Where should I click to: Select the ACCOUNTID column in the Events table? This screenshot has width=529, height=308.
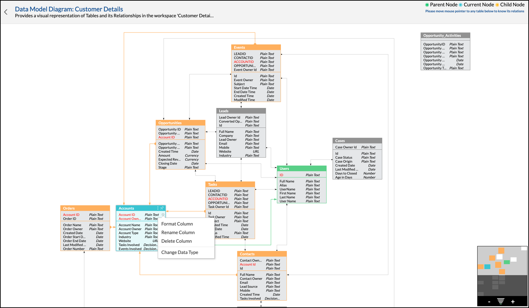(x=244, y=62)
